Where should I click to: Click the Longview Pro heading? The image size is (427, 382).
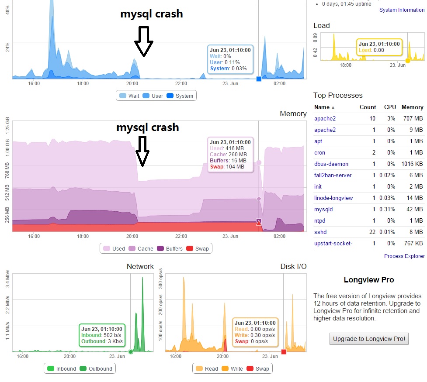(x=369, y=280)
